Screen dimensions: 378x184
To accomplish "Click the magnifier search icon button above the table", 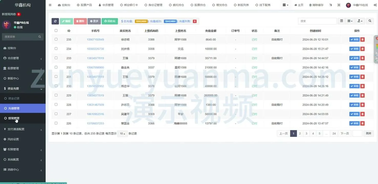I will click(x=370, y=21).
